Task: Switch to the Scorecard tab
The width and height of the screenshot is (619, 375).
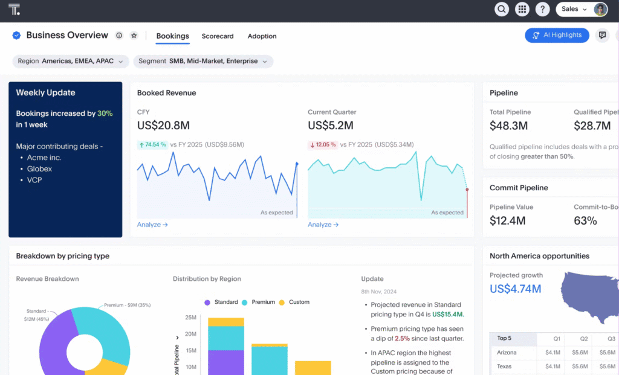Action: (218, 36)
